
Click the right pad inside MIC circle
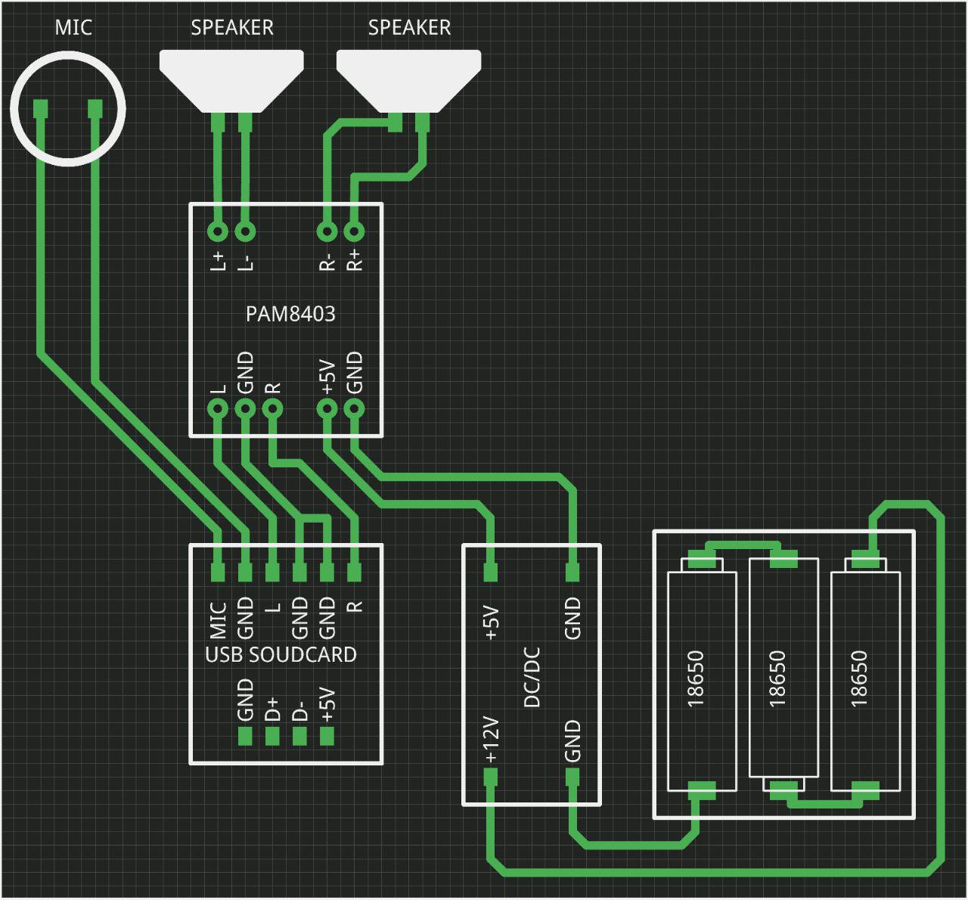tap(95, 110)
